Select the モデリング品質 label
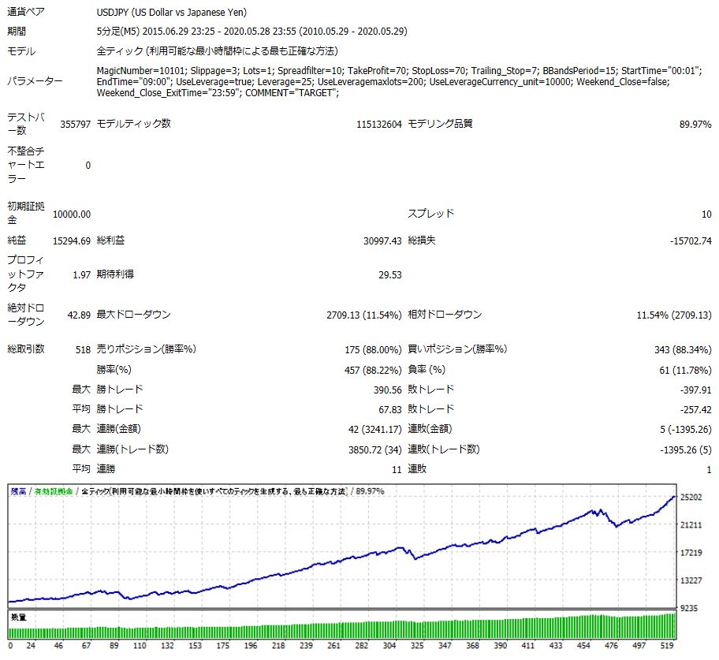 point(440,123)
